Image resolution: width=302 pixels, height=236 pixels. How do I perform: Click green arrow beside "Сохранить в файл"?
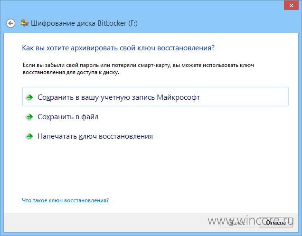tap(29, 117)
